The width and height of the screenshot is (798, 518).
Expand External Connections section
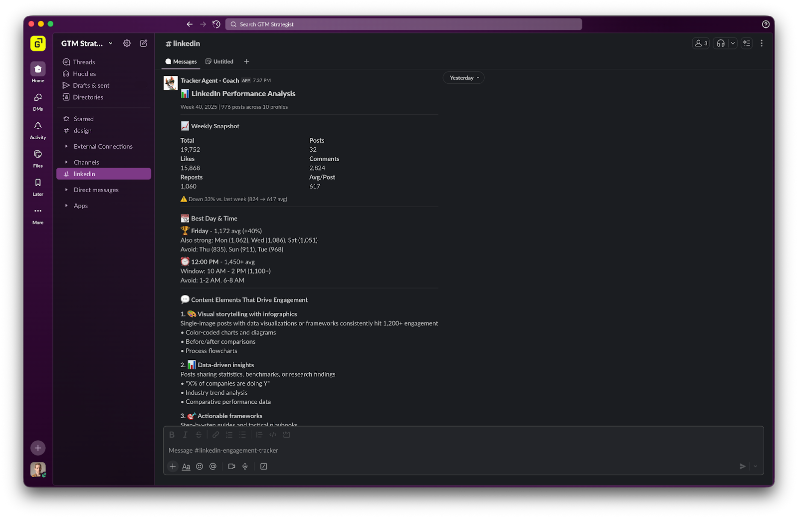pos(103,146)
